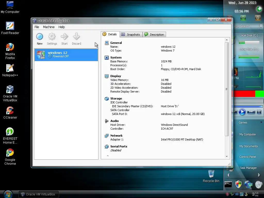Viewport: 264px width, 198px height.
Task: Click the sidebar left chevron arrow
Action: (x=228, y=175)
